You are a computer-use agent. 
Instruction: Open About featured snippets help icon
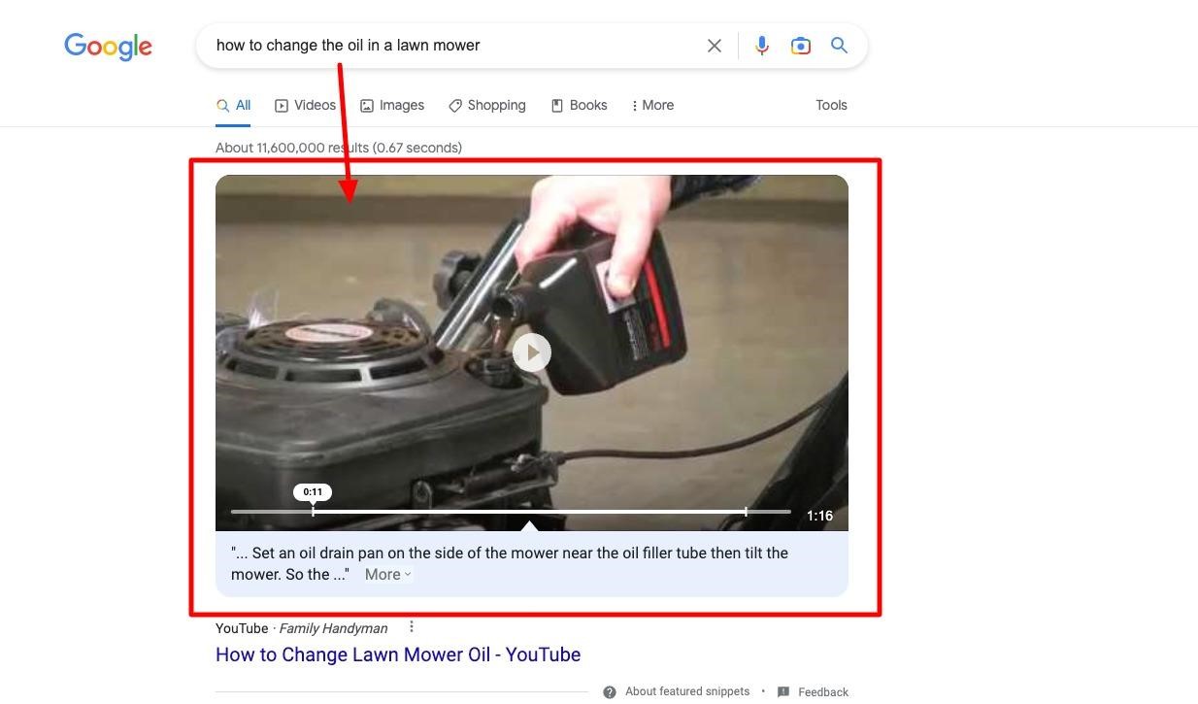[610, 692]
